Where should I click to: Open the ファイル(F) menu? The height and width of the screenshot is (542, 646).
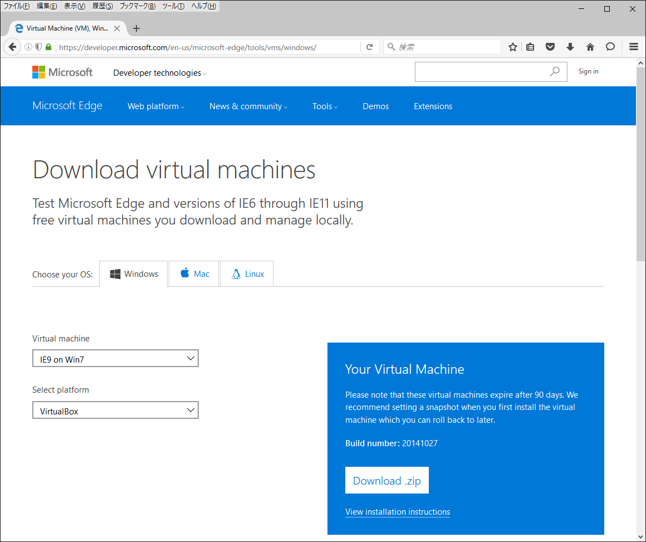click(17, 6)
